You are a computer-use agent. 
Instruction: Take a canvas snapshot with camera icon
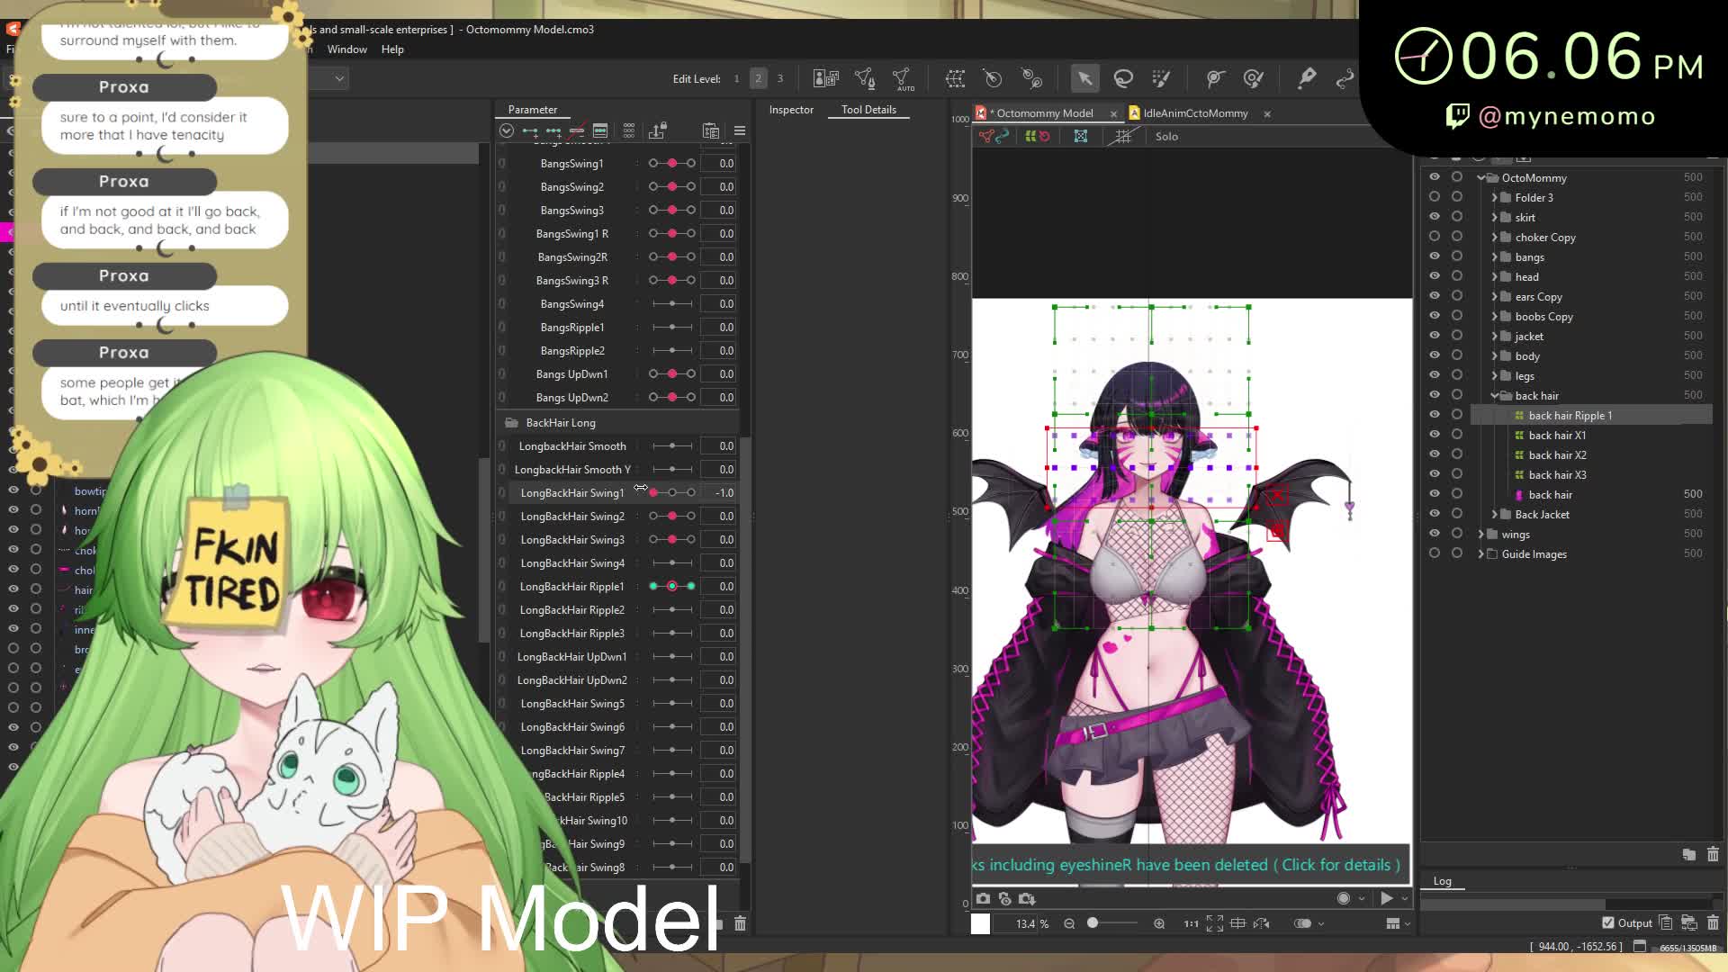pos(983,898)
